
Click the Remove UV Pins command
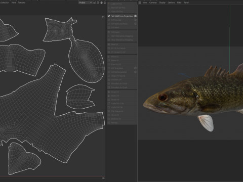tap(122, 8)
